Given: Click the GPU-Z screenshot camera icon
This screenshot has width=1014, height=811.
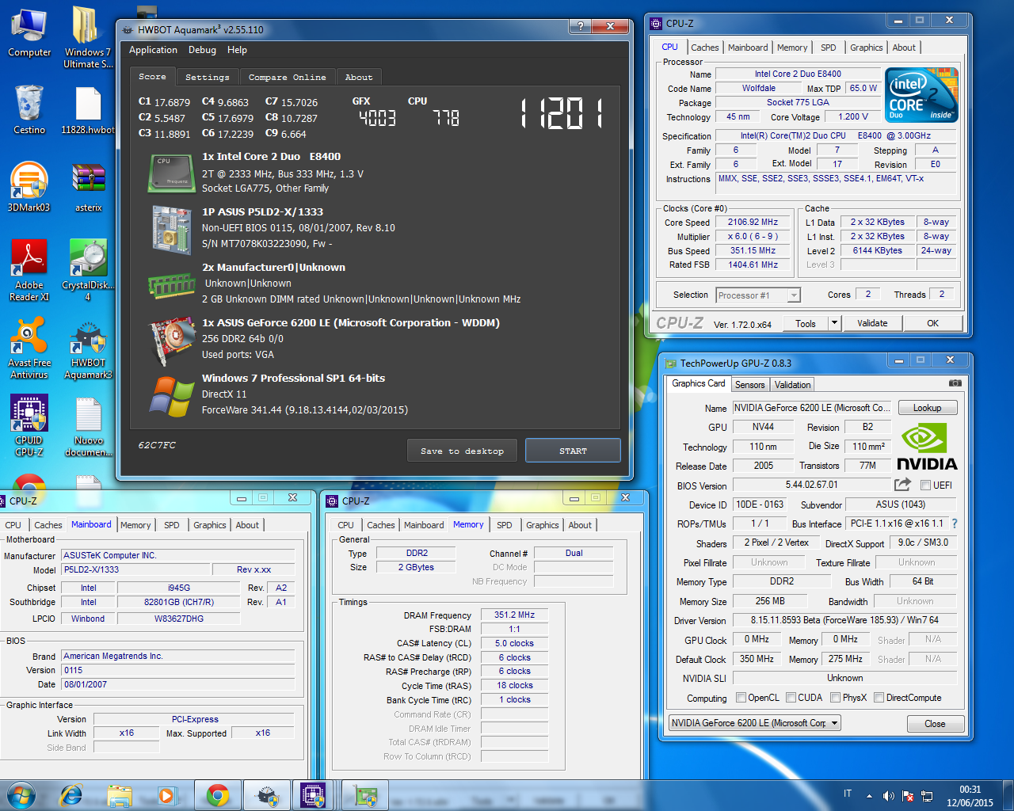Looking at the screenshot, I should 955,383.
